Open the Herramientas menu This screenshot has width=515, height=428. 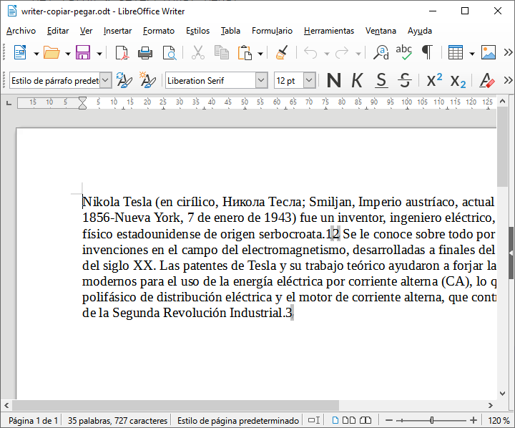[x=329, y=31]
